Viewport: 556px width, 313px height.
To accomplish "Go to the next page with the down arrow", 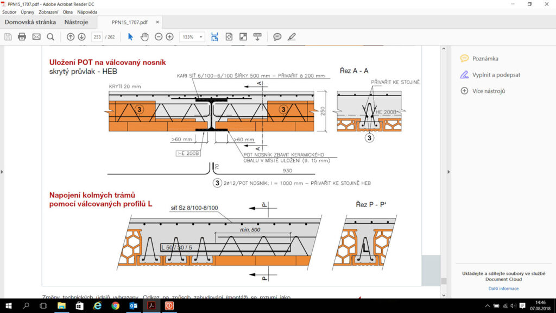I will [x=81, y=36].
